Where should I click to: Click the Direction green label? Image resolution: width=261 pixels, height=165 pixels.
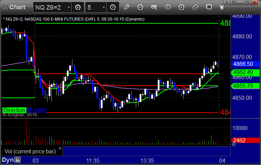[x=14, y=110]
